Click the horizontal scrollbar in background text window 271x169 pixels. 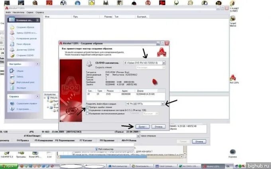120,157
